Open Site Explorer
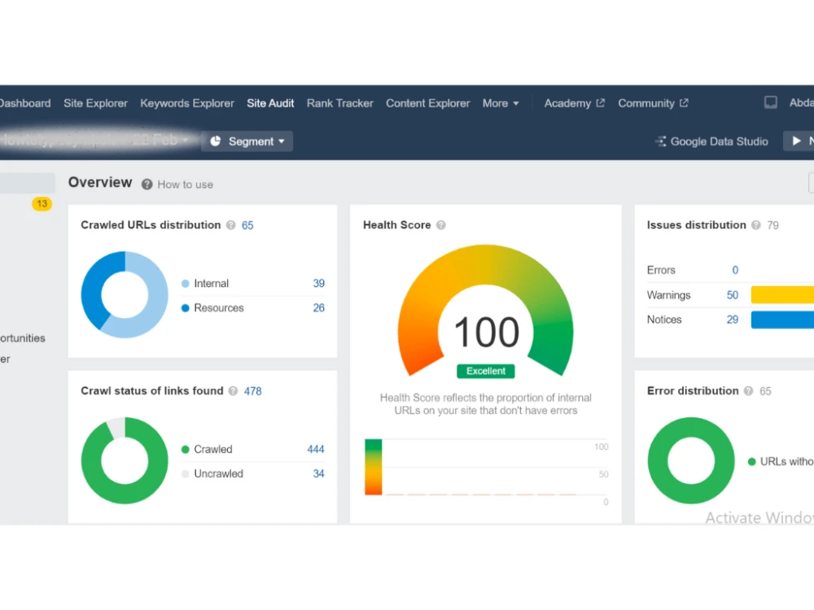Viewport: 814px width, 610px height. pyautogui.click(x=95, y=103)
